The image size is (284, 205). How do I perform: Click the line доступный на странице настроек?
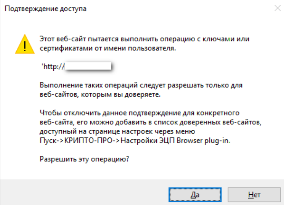(117, 132)
